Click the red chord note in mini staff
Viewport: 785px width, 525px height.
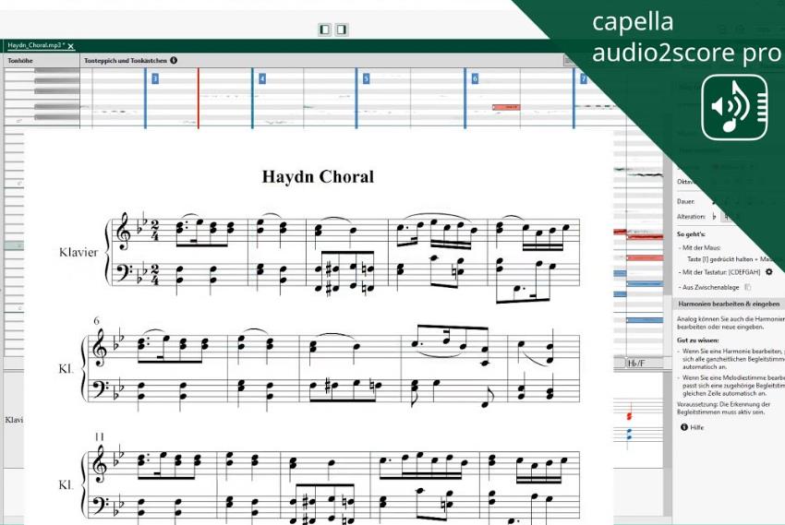coord(630,416)
